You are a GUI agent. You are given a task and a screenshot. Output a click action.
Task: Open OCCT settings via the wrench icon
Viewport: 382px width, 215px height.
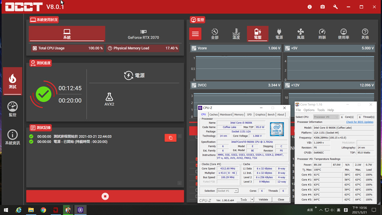point(335,7)
